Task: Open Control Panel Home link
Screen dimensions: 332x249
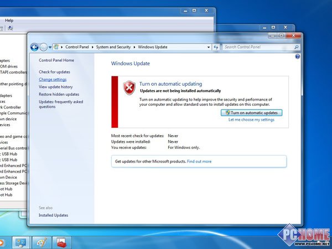Action: (x=56, y=60)
